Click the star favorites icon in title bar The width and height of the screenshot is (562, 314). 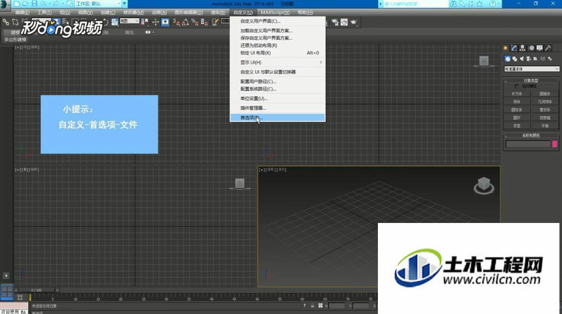pyautogui.click(x=479, y=4)
